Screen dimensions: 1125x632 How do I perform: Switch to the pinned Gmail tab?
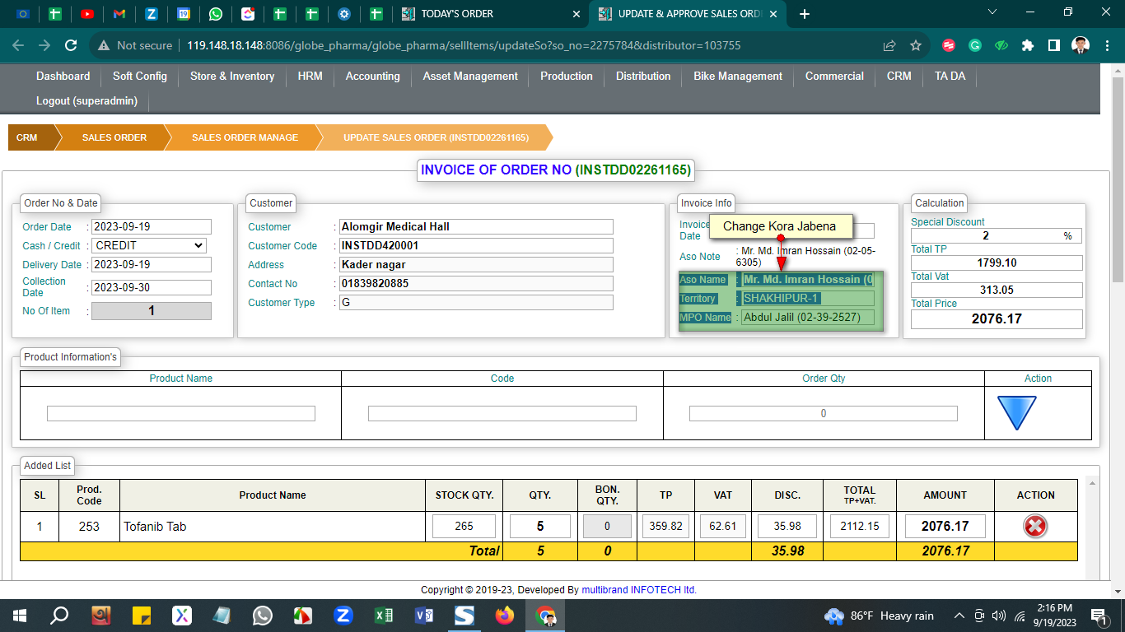119,14
